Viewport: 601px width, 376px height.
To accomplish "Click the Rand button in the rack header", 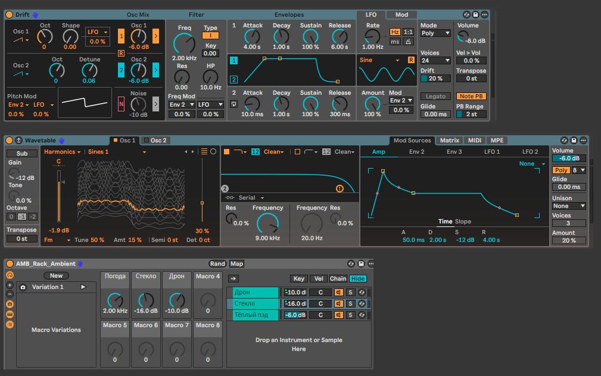I will click(217, 264).
